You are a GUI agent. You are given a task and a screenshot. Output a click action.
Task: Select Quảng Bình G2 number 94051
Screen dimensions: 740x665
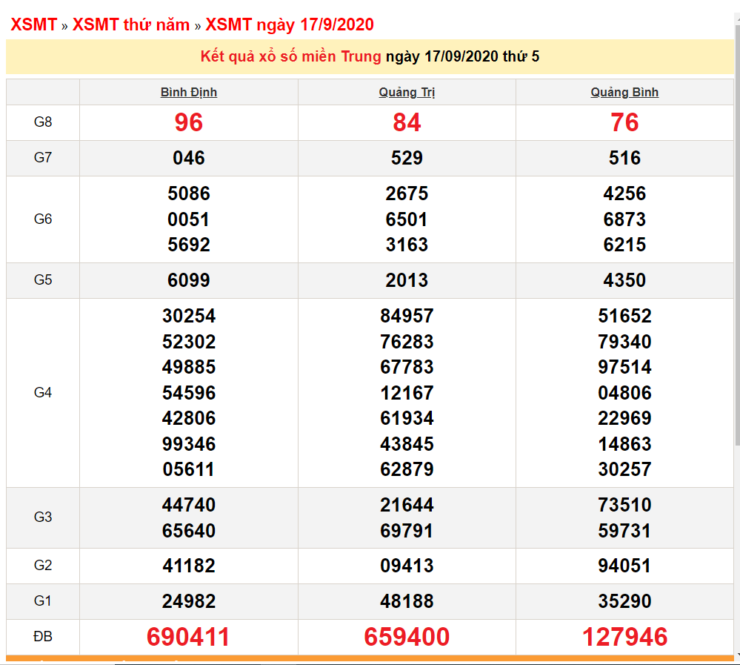pos(624,566)
